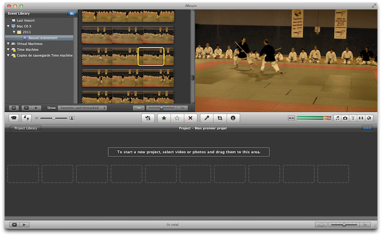Adjust the thumbnail size slider
Viewport: 382px width, 236px height.
tap(53, 118)
